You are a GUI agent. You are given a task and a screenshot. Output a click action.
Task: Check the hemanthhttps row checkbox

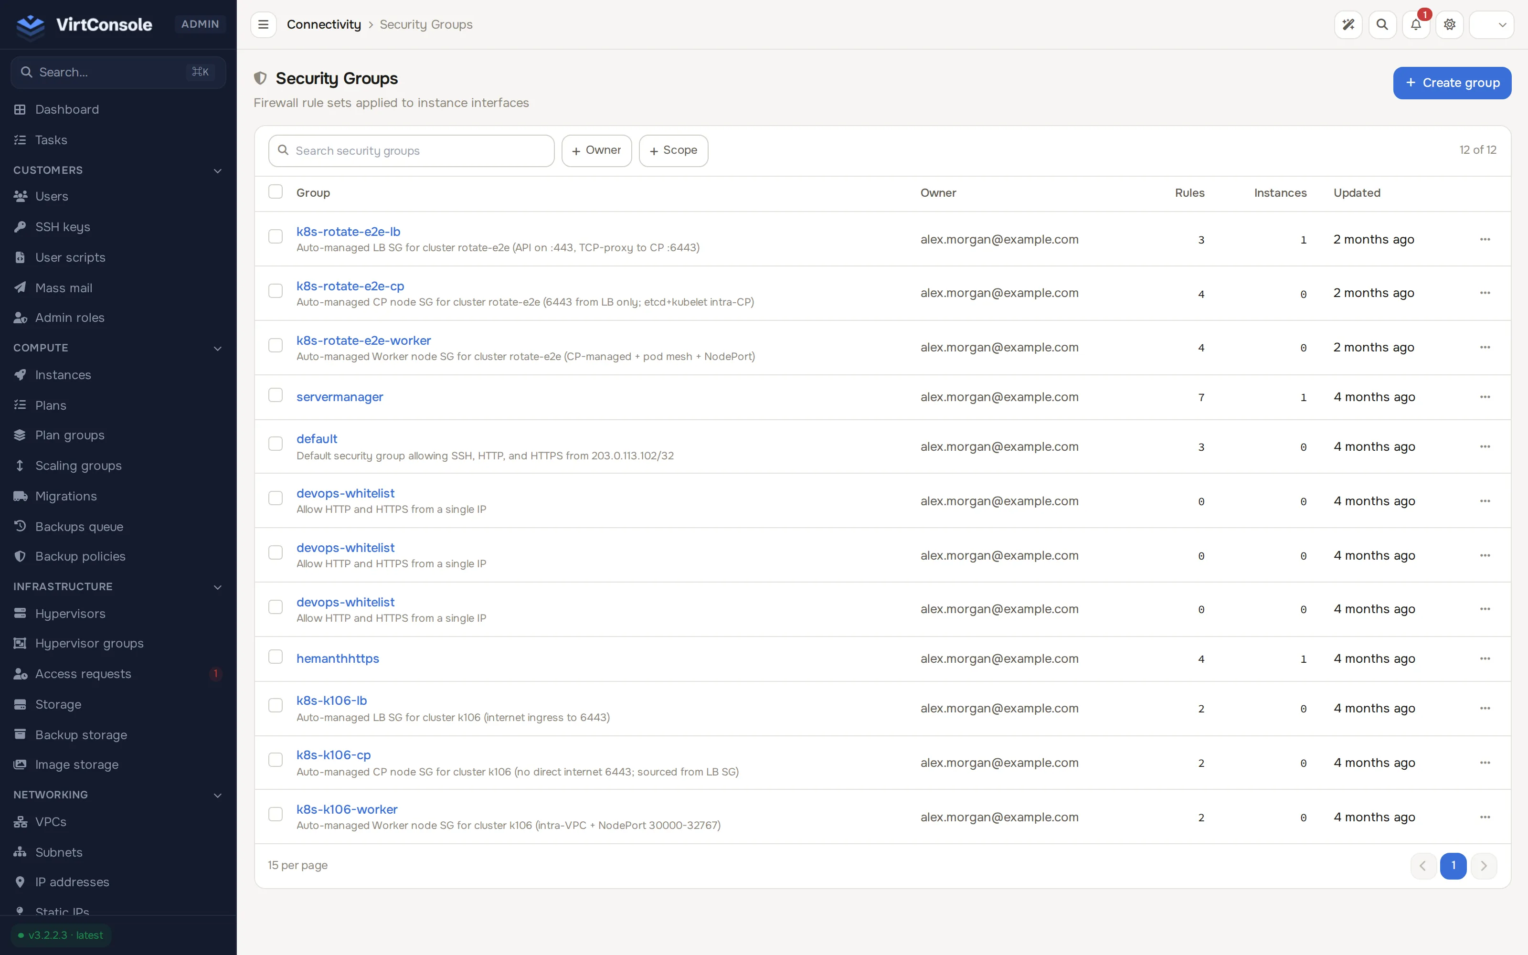276,656
